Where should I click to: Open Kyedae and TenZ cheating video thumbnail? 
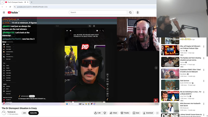tap(170, 62)
